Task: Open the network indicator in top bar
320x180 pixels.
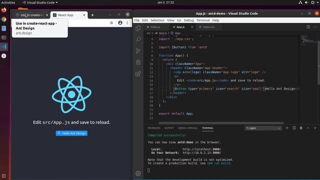Action: [300, 2]
